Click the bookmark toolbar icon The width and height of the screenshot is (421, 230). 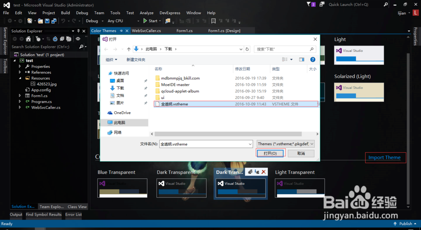pyautogui.click(x=213, y=21)
